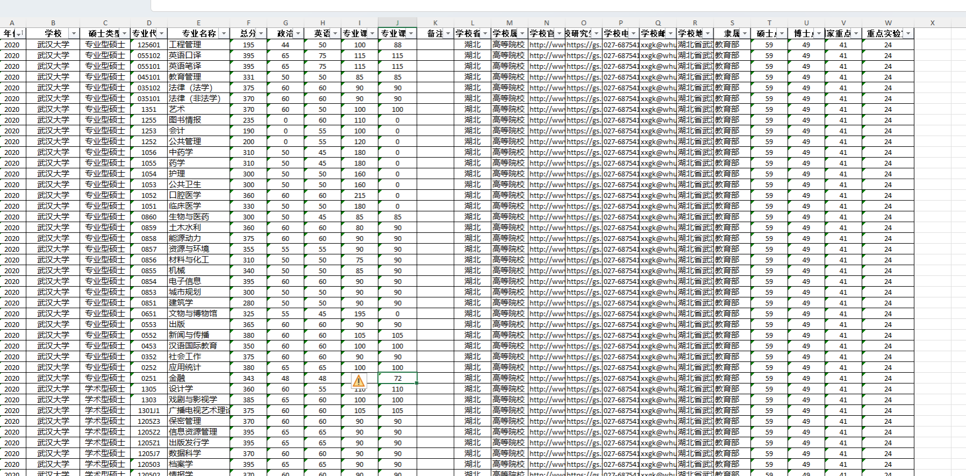966x476 pixels.
Task: Open the 学校地 filter dropdown in column R
Action: 708,33
